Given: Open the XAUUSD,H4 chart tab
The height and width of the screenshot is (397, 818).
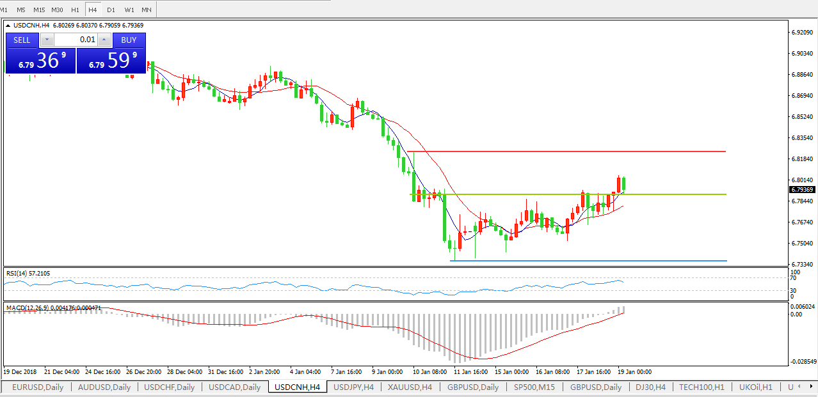Looking at the screenshot, I should 410,387.
